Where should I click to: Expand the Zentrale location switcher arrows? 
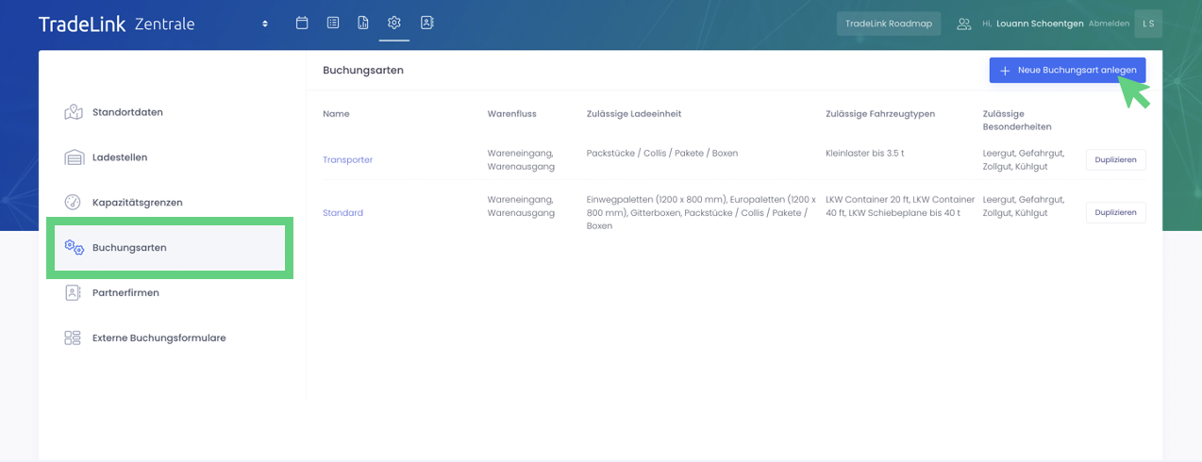(265, 24)
